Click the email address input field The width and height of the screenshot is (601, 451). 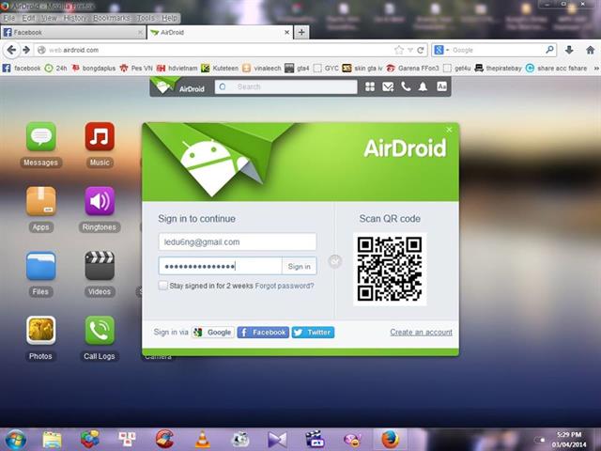[238, 242]
